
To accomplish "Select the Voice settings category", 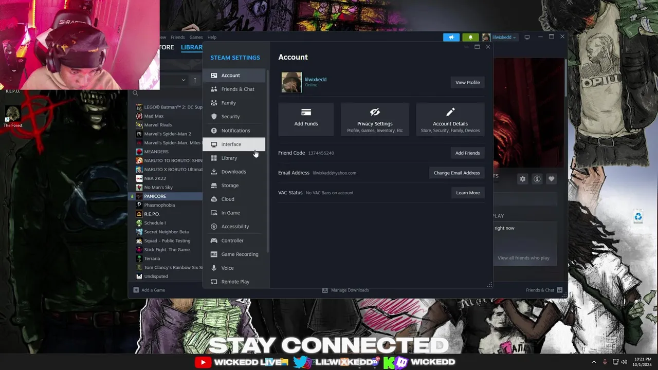I will pyautogui.click(x=234, y=268).
